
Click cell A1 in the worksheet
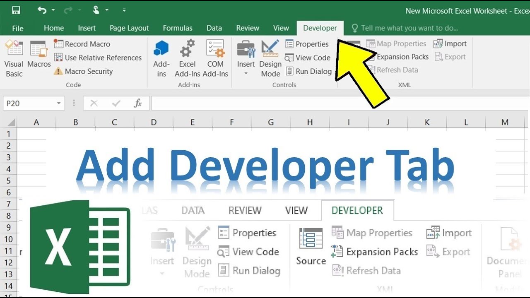click(x=36, y=134)
